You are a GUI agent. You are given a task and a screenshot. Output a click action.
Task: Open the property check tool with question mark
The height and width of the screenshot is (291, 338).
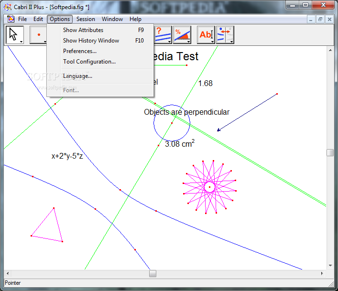click(x=163, y=35)
